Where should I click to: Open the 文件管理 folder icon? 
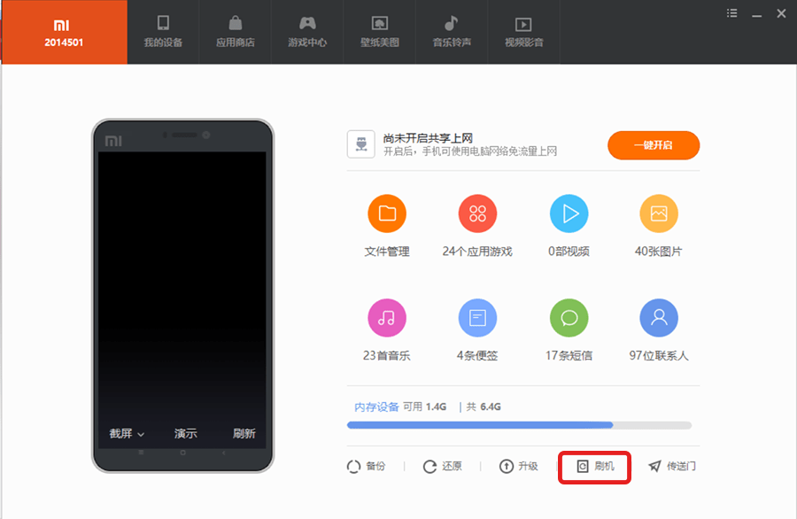pyautogui.click(x=387, y=213)
